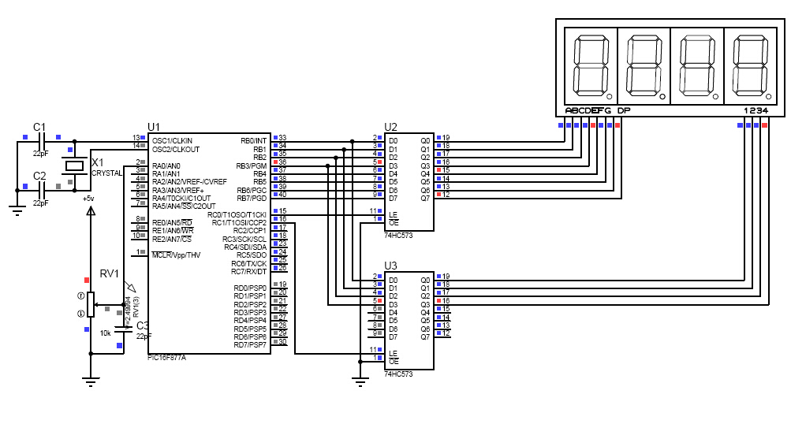Click the +5v terminal label text
The height and width of the screenshot is (435, 791).
(88, 199)
